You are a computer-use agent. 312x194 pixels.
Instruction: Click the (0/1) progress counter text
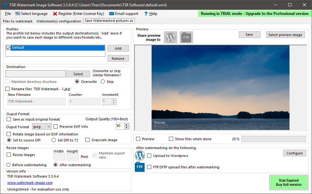pos(236,139)
